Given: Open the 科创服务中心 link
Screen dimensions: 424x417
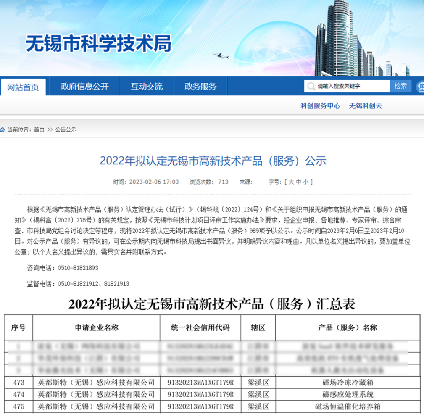Looking at the screenshot, I should point(321,106).
